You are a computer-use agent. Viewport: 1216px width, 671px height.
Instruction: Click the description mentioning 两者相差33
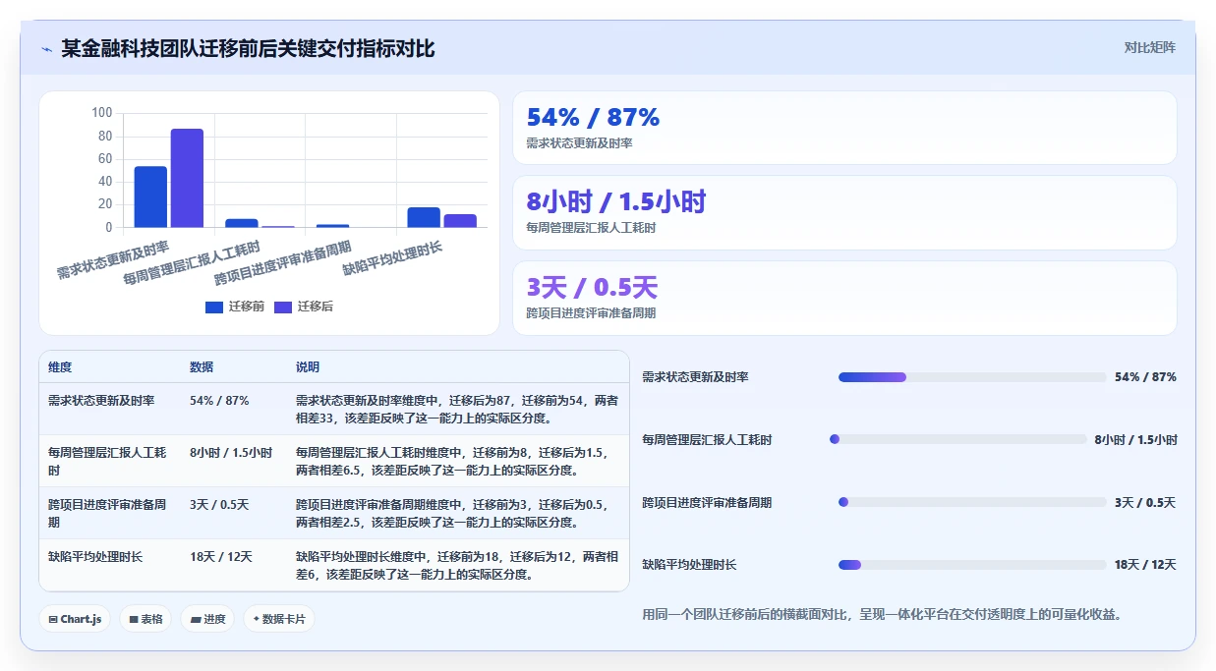tap(457, 410)
